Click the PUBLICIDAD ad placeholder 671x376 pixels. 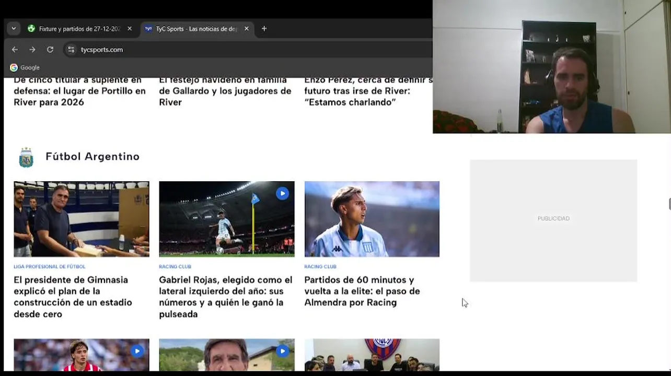click(553, 220)
